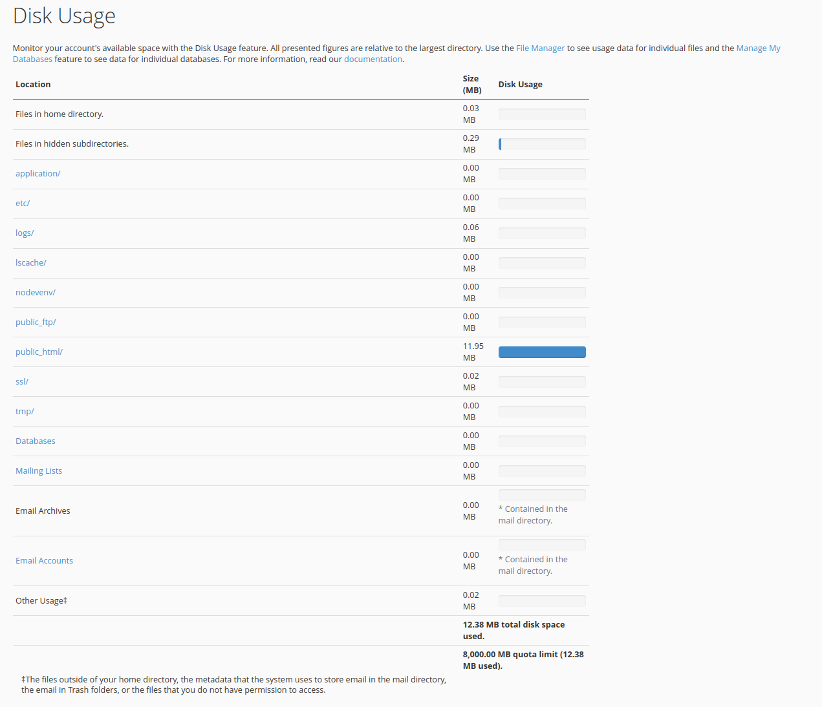Screen dimensions: 822x707
Task: Click the Email Accounts link
Action: (44, 561)
